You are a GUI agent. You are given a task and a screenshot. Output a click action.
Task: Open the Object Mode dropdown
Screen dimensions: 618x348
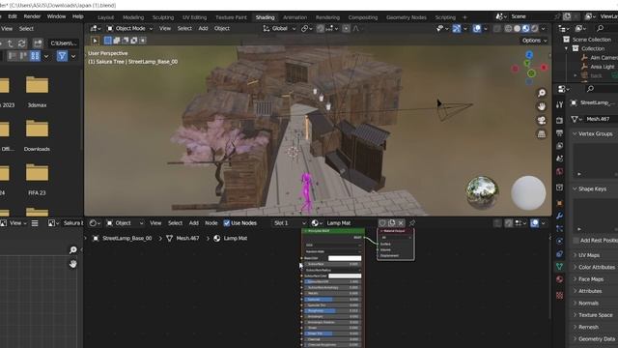click(x=129, y=28)
